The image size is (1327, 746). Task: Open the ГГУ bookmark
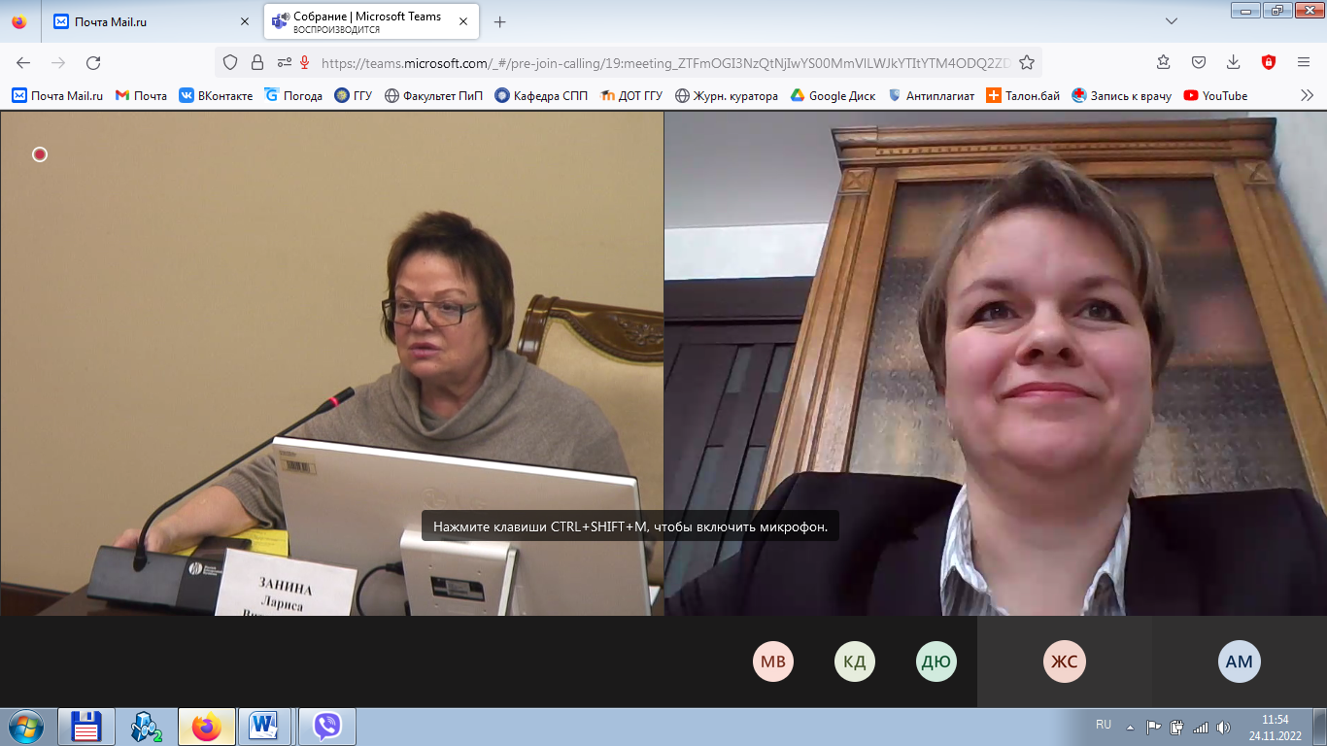coord(354,95)
